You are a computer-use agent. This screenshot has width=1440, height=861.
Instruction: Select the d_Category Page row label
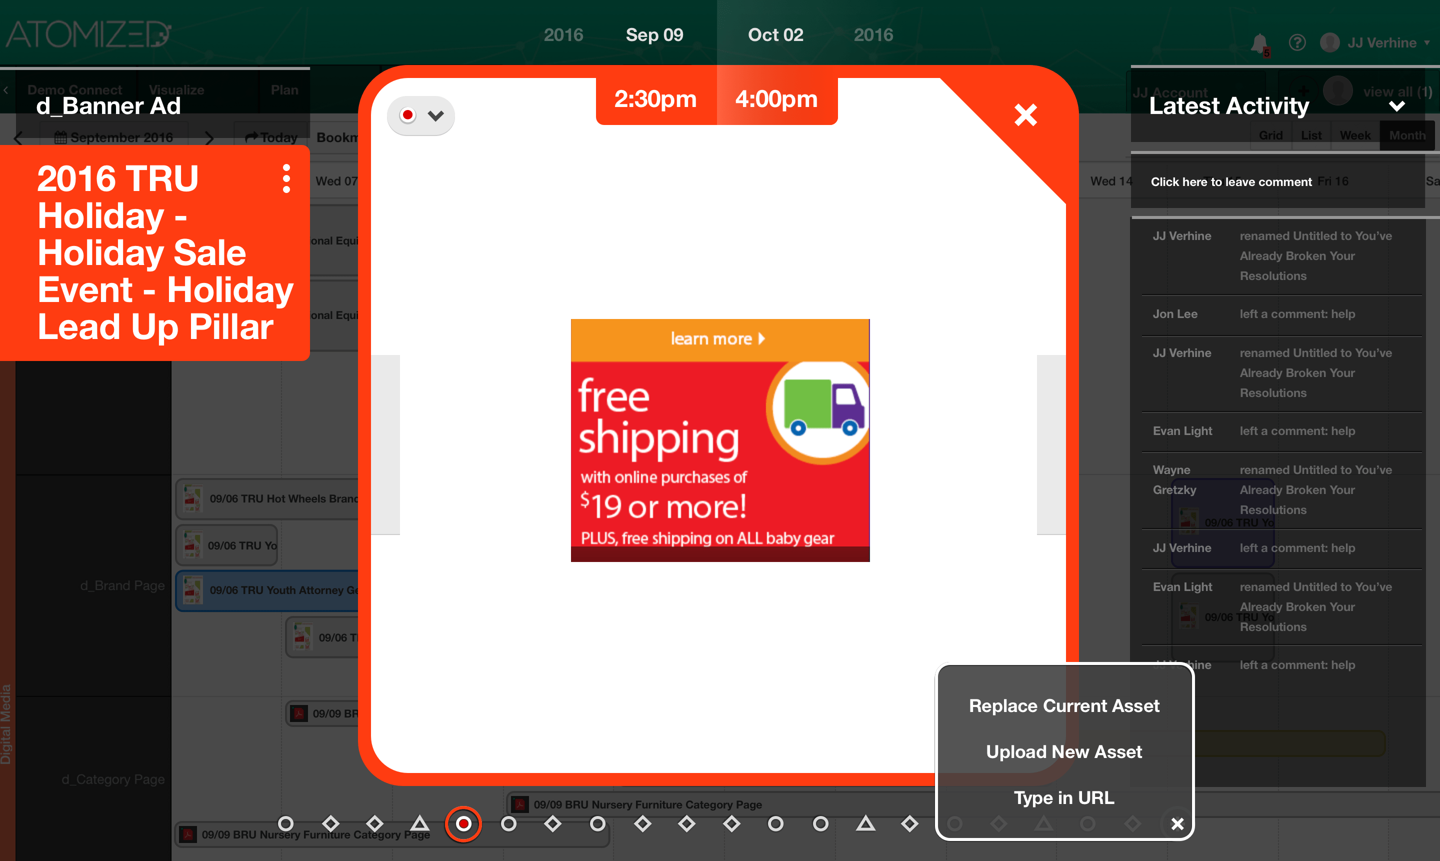tap(113, 779)
